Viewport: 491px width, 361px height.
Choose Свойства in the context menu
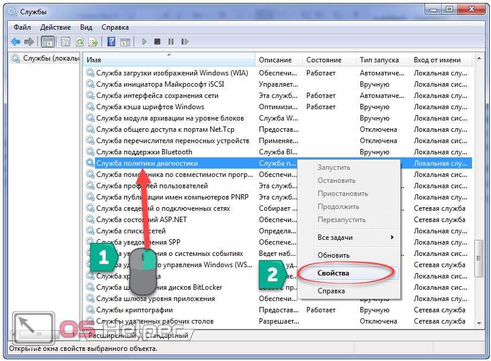pos(333,273)
